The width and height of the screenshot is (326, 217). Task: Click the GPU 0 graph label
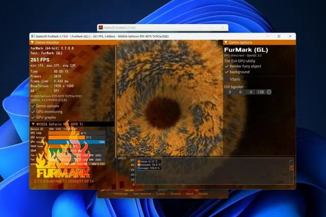[122, 158]
